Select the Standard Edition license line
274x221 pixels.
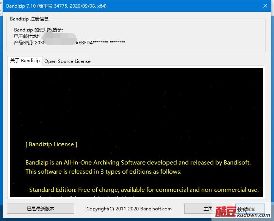[x=142, y=190]
